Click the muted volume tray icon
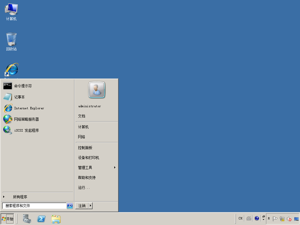300x225 pixels. click(289, 219)
